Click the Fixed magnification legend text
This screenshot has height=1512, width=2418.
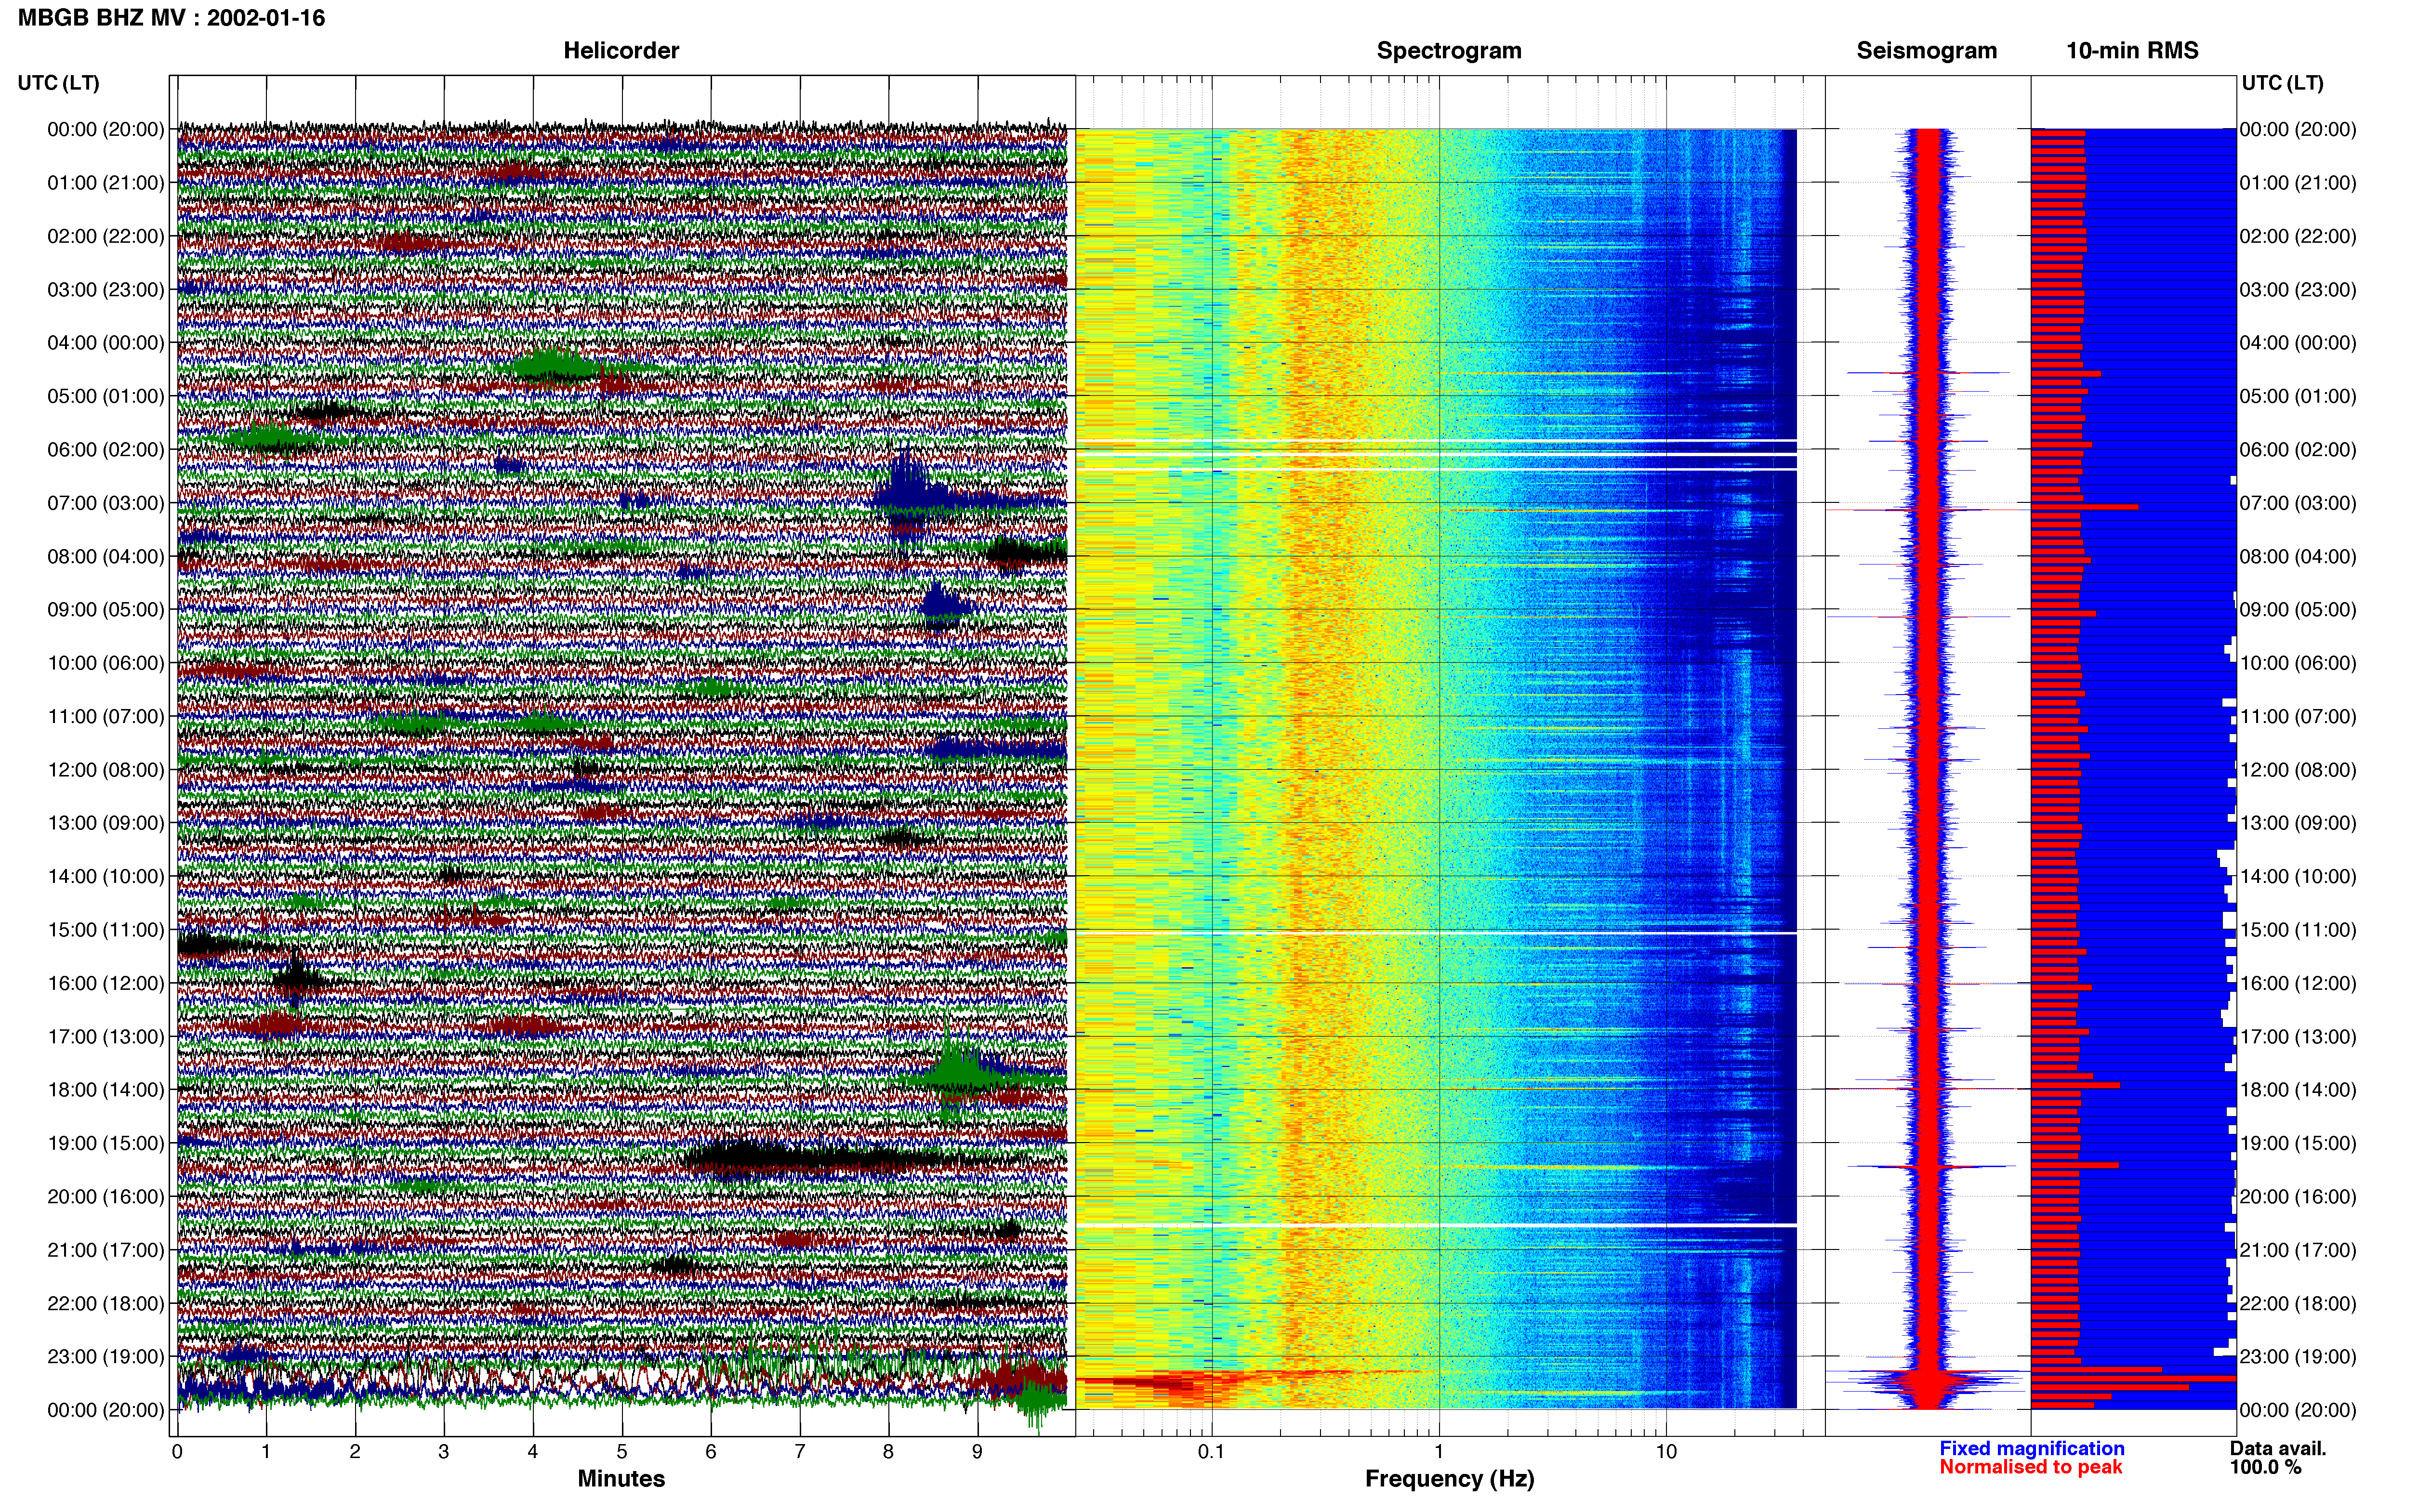coord(2031,1448)
